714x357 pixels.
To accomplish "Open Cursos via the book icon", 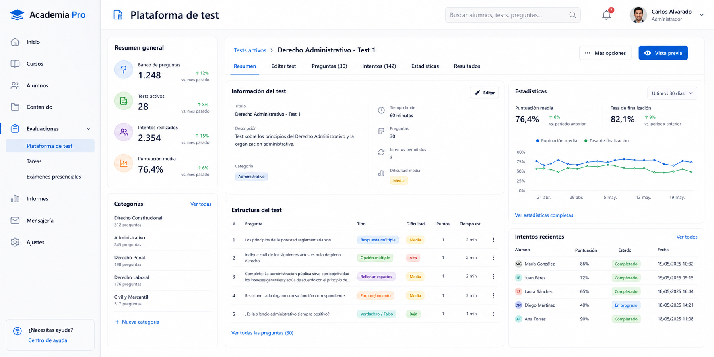I will 15,64.
